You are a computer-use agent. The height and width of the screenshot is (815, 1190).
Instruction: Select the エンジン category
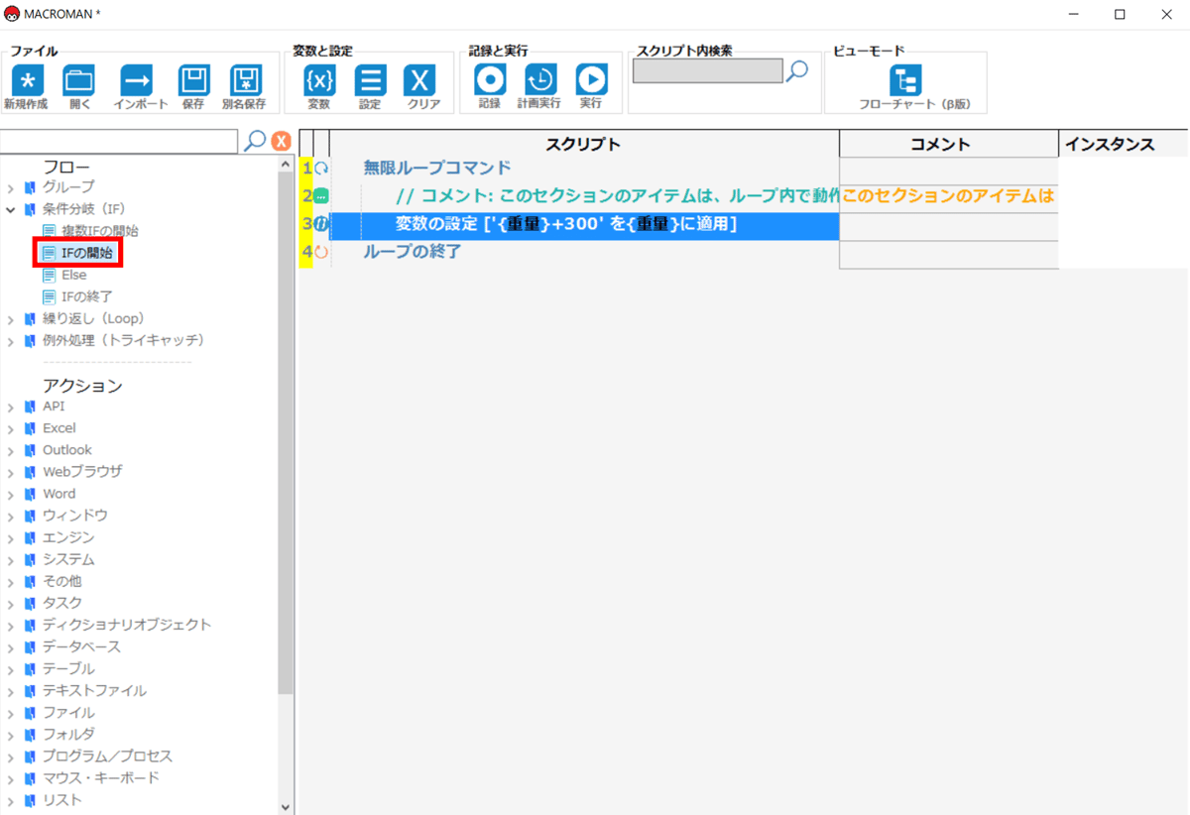pyautogui.click(x=68, y=537)
